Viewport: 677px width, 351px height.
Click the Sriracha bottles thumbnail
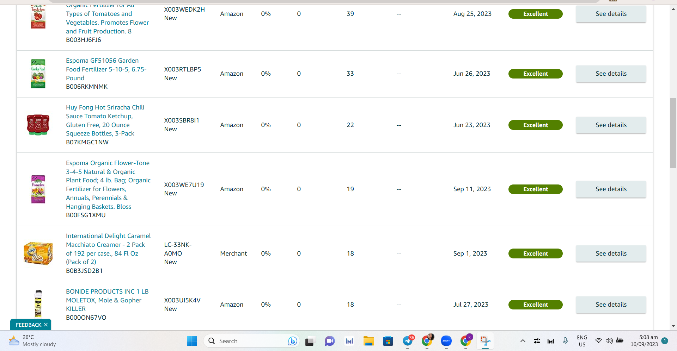click(38, 125)
